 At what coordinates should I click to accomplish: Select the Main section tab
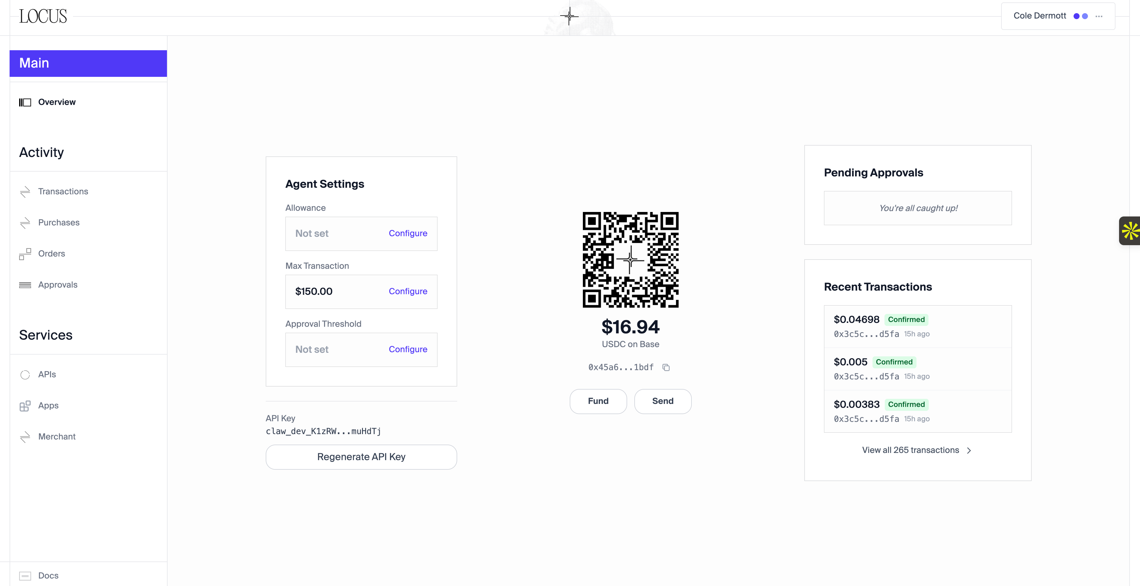point(89,63)
